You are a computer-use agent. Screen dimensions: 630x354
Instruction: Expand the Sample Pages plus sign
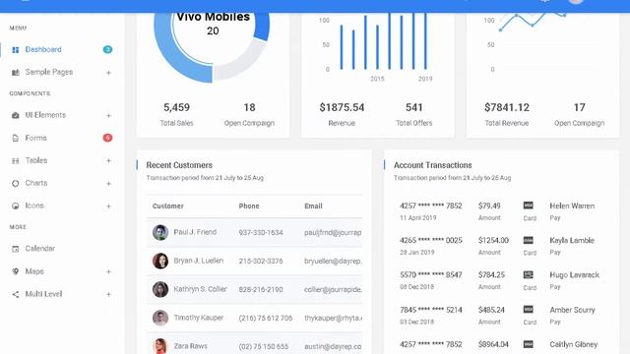108,73
